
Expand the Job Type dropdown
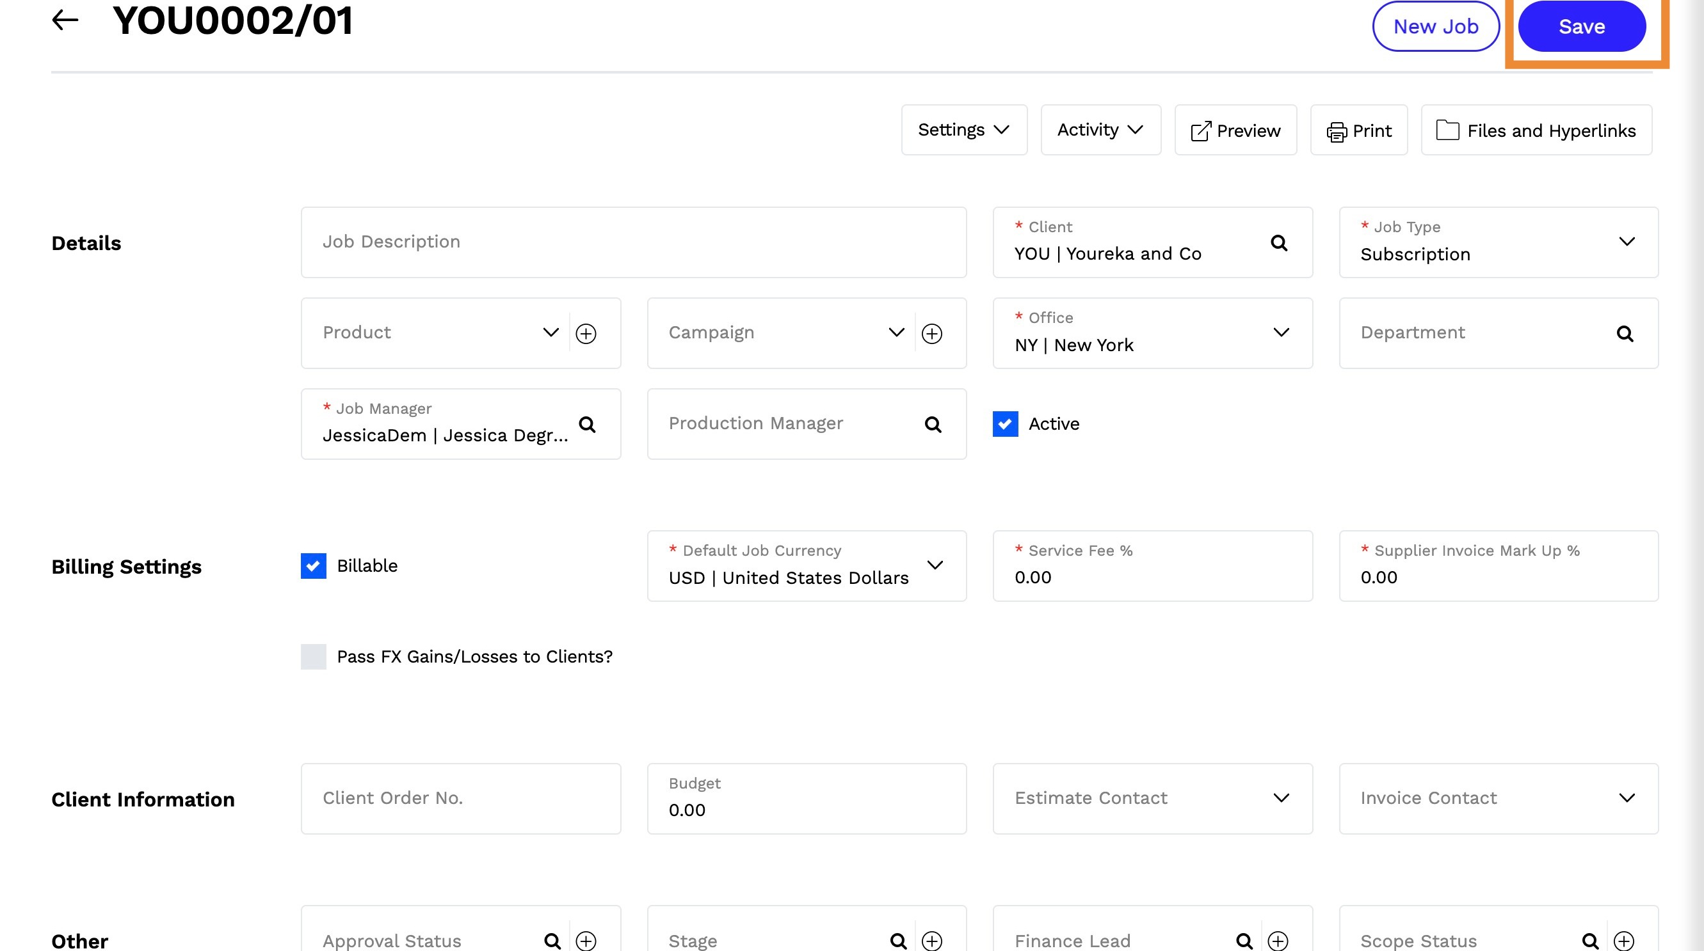tap(1626, 242)
